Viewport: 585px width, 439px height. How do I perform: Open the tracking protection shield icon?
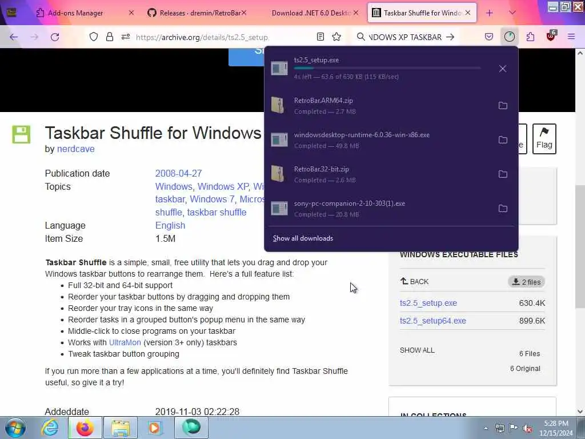94,37
